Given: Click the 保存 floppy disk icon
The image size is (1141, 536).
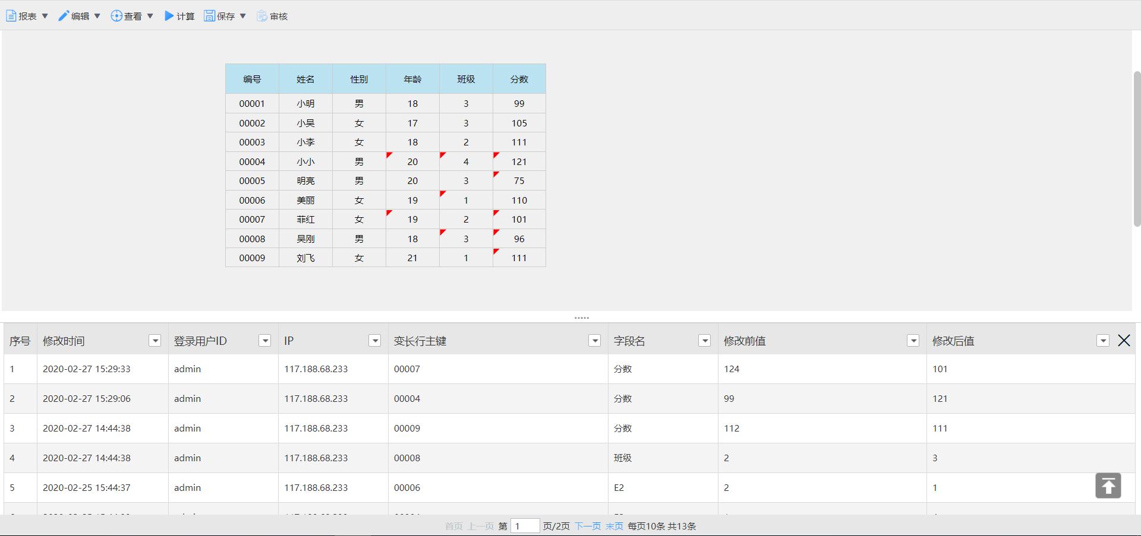Looking at the screenshot, I should (209, 16).
